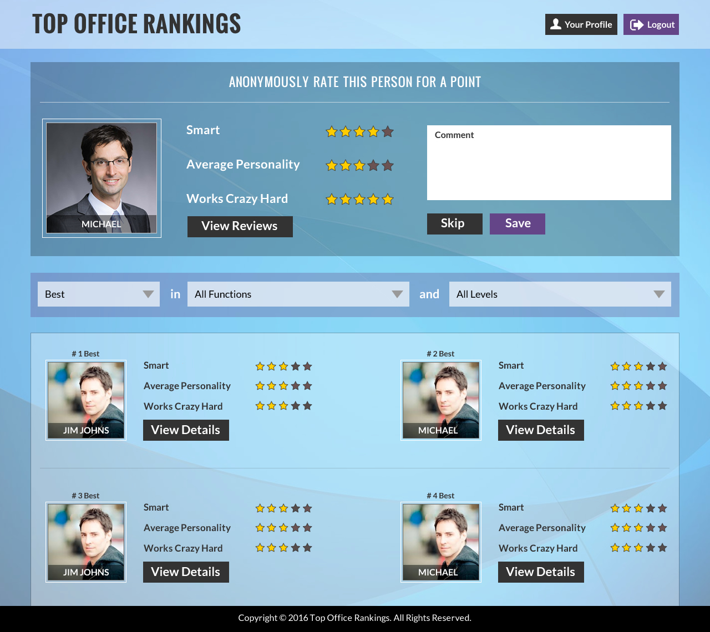Set Smart rating to one star for Michael
Image resolution: width=710 pixels, height=632 pixels.
pyautogui.click(x=332, y=131)
